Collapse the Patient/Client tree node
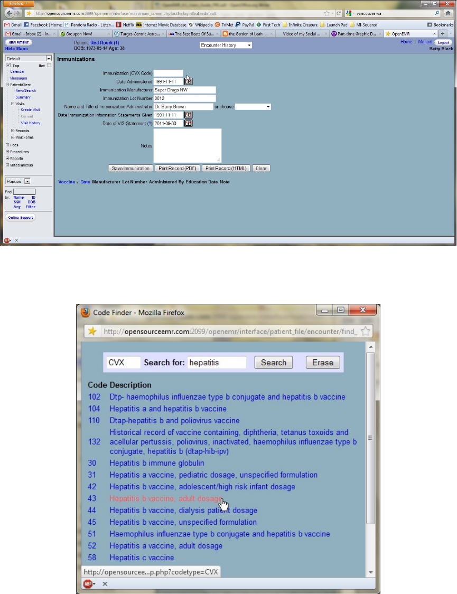 [x=7, y=85]
